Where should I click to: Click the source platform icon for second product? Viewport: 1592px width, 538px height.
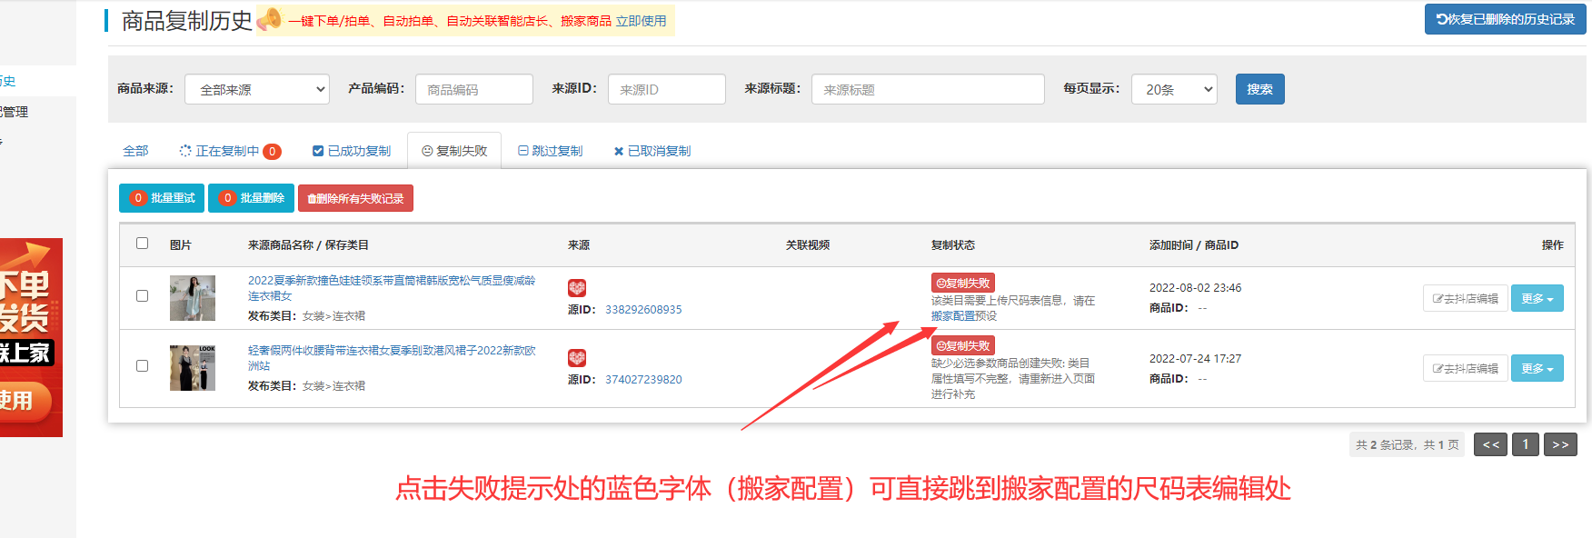[577, 358]
